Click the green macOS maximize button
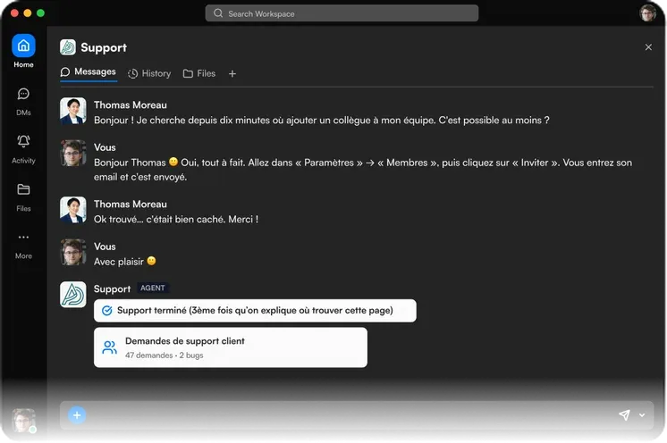667x443 pixels. tap(41, 13)
